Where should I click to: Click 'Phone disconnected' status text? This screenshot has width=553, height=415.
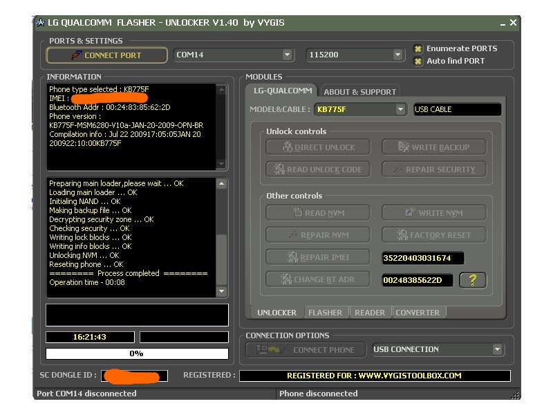[x=318, y=394]
